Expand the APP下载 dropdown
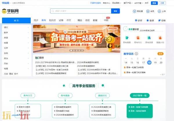Viewport: 174px width, 121px height. pyautogui.click(x=139, y=3)
